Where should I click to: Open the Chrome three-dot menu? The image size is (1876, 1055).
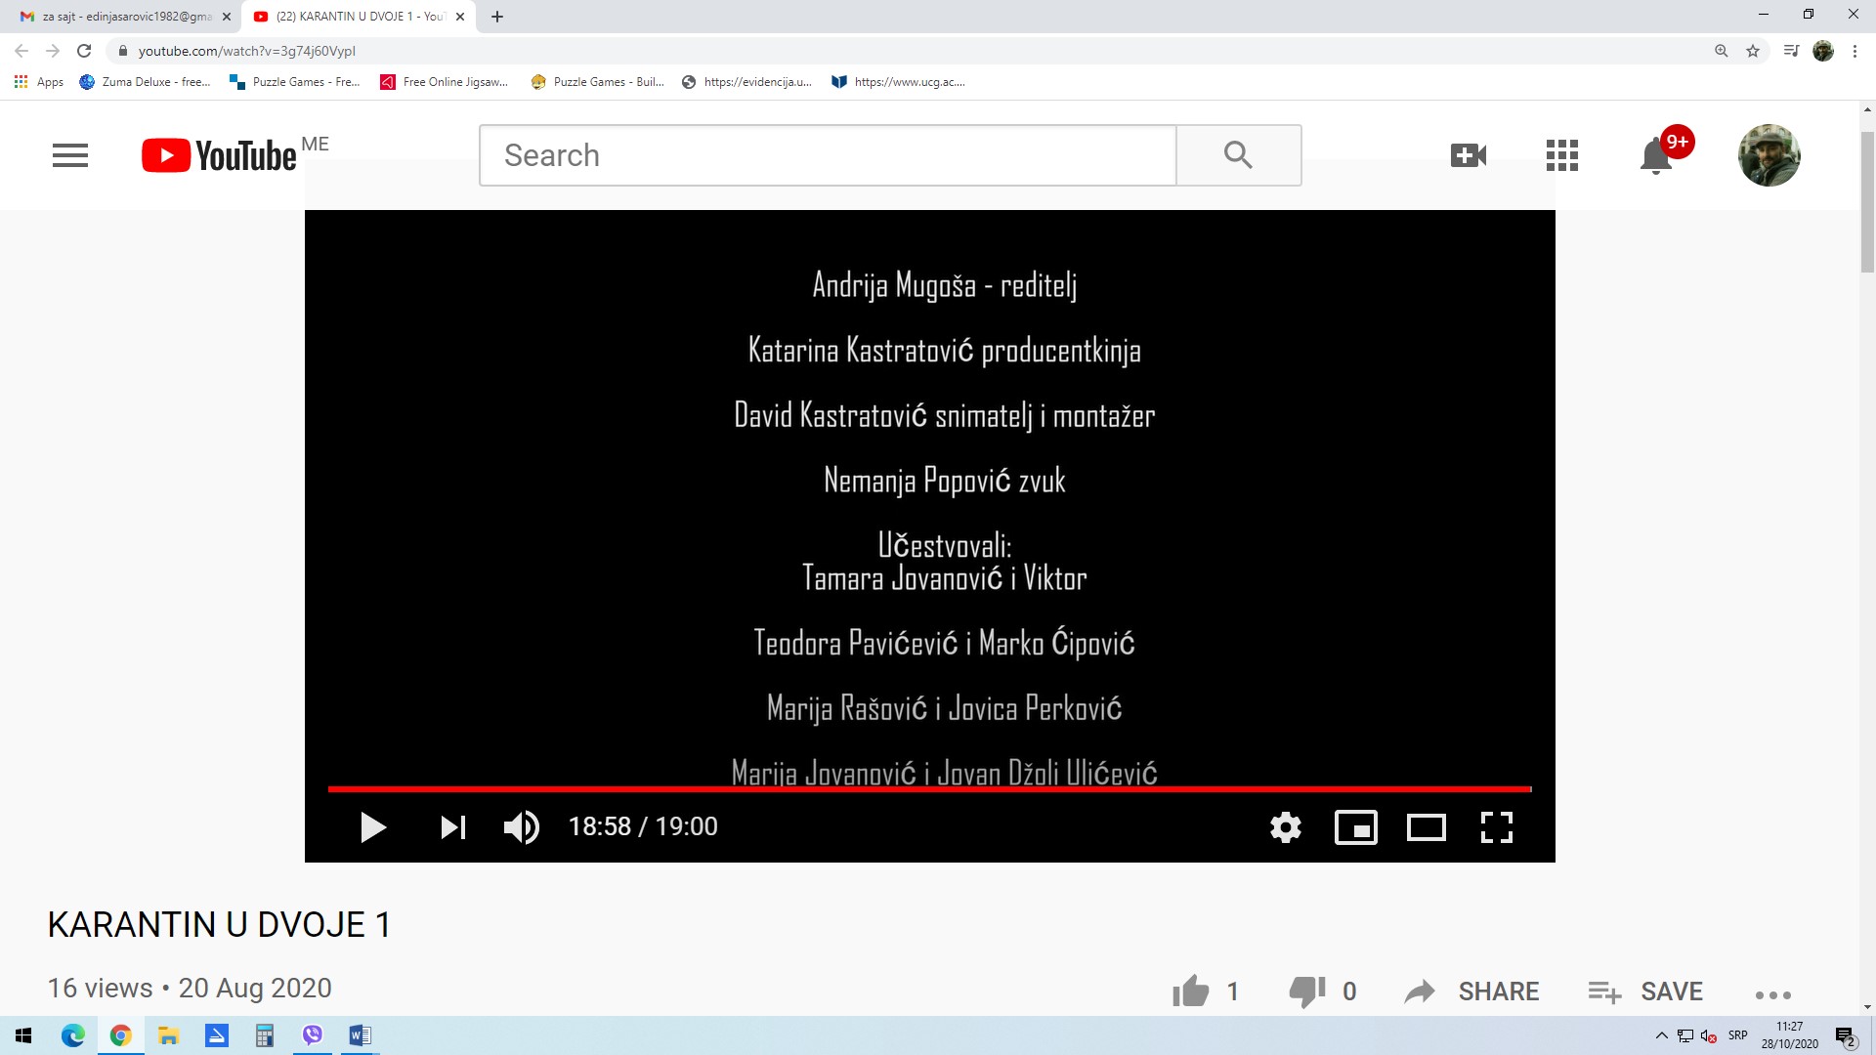point(1855,51)
